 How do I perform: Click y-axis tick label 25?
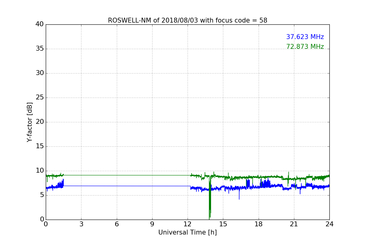coord(40,97)
